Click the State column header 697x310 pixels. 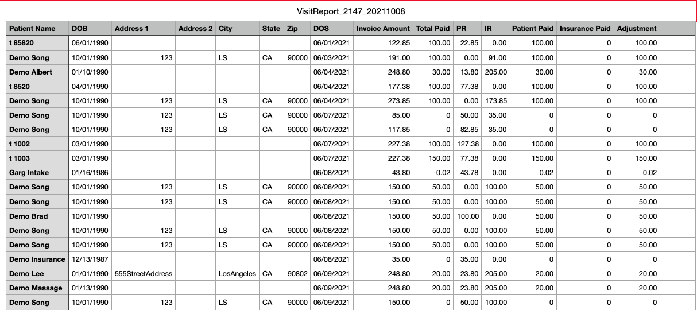coord(272,28)
